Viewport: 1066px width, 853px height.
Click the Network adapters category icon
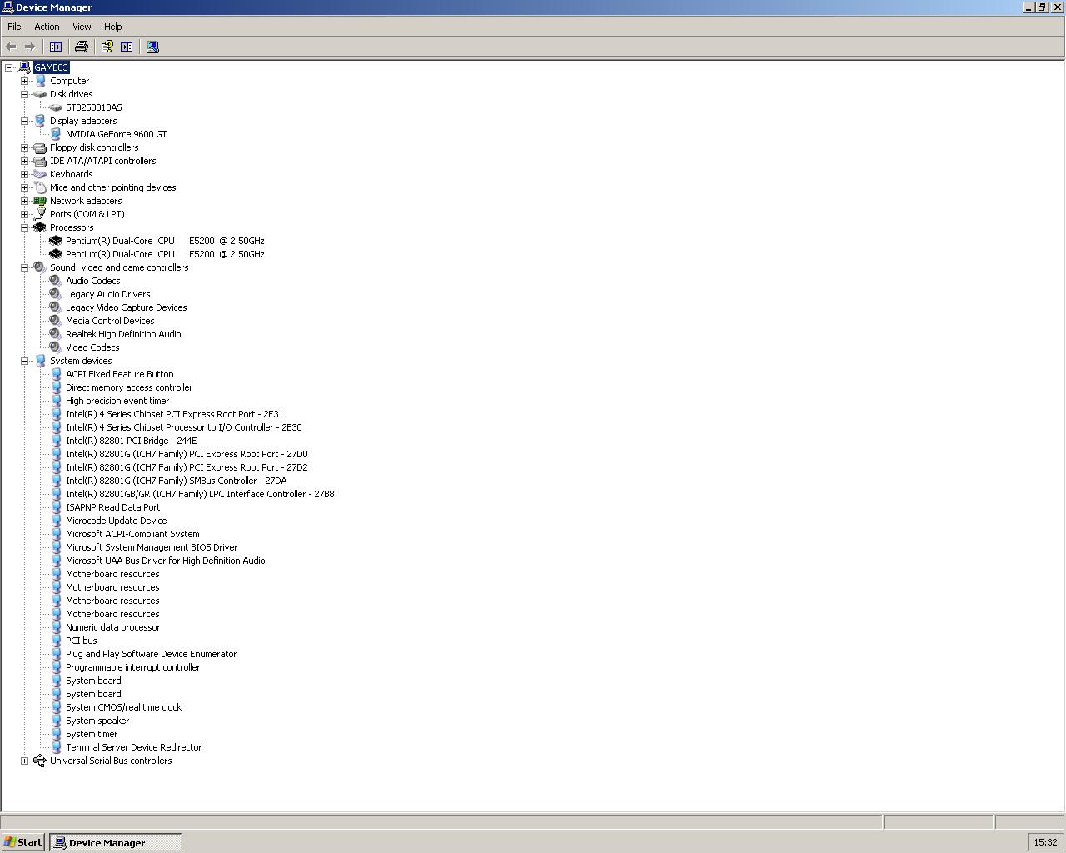point(39,201)
